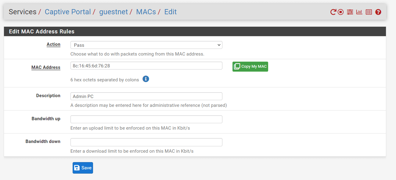This screenshot has width=396, height=180.
Task: Click the Description field containing Admin PC
Action: [x=146, y=96]
